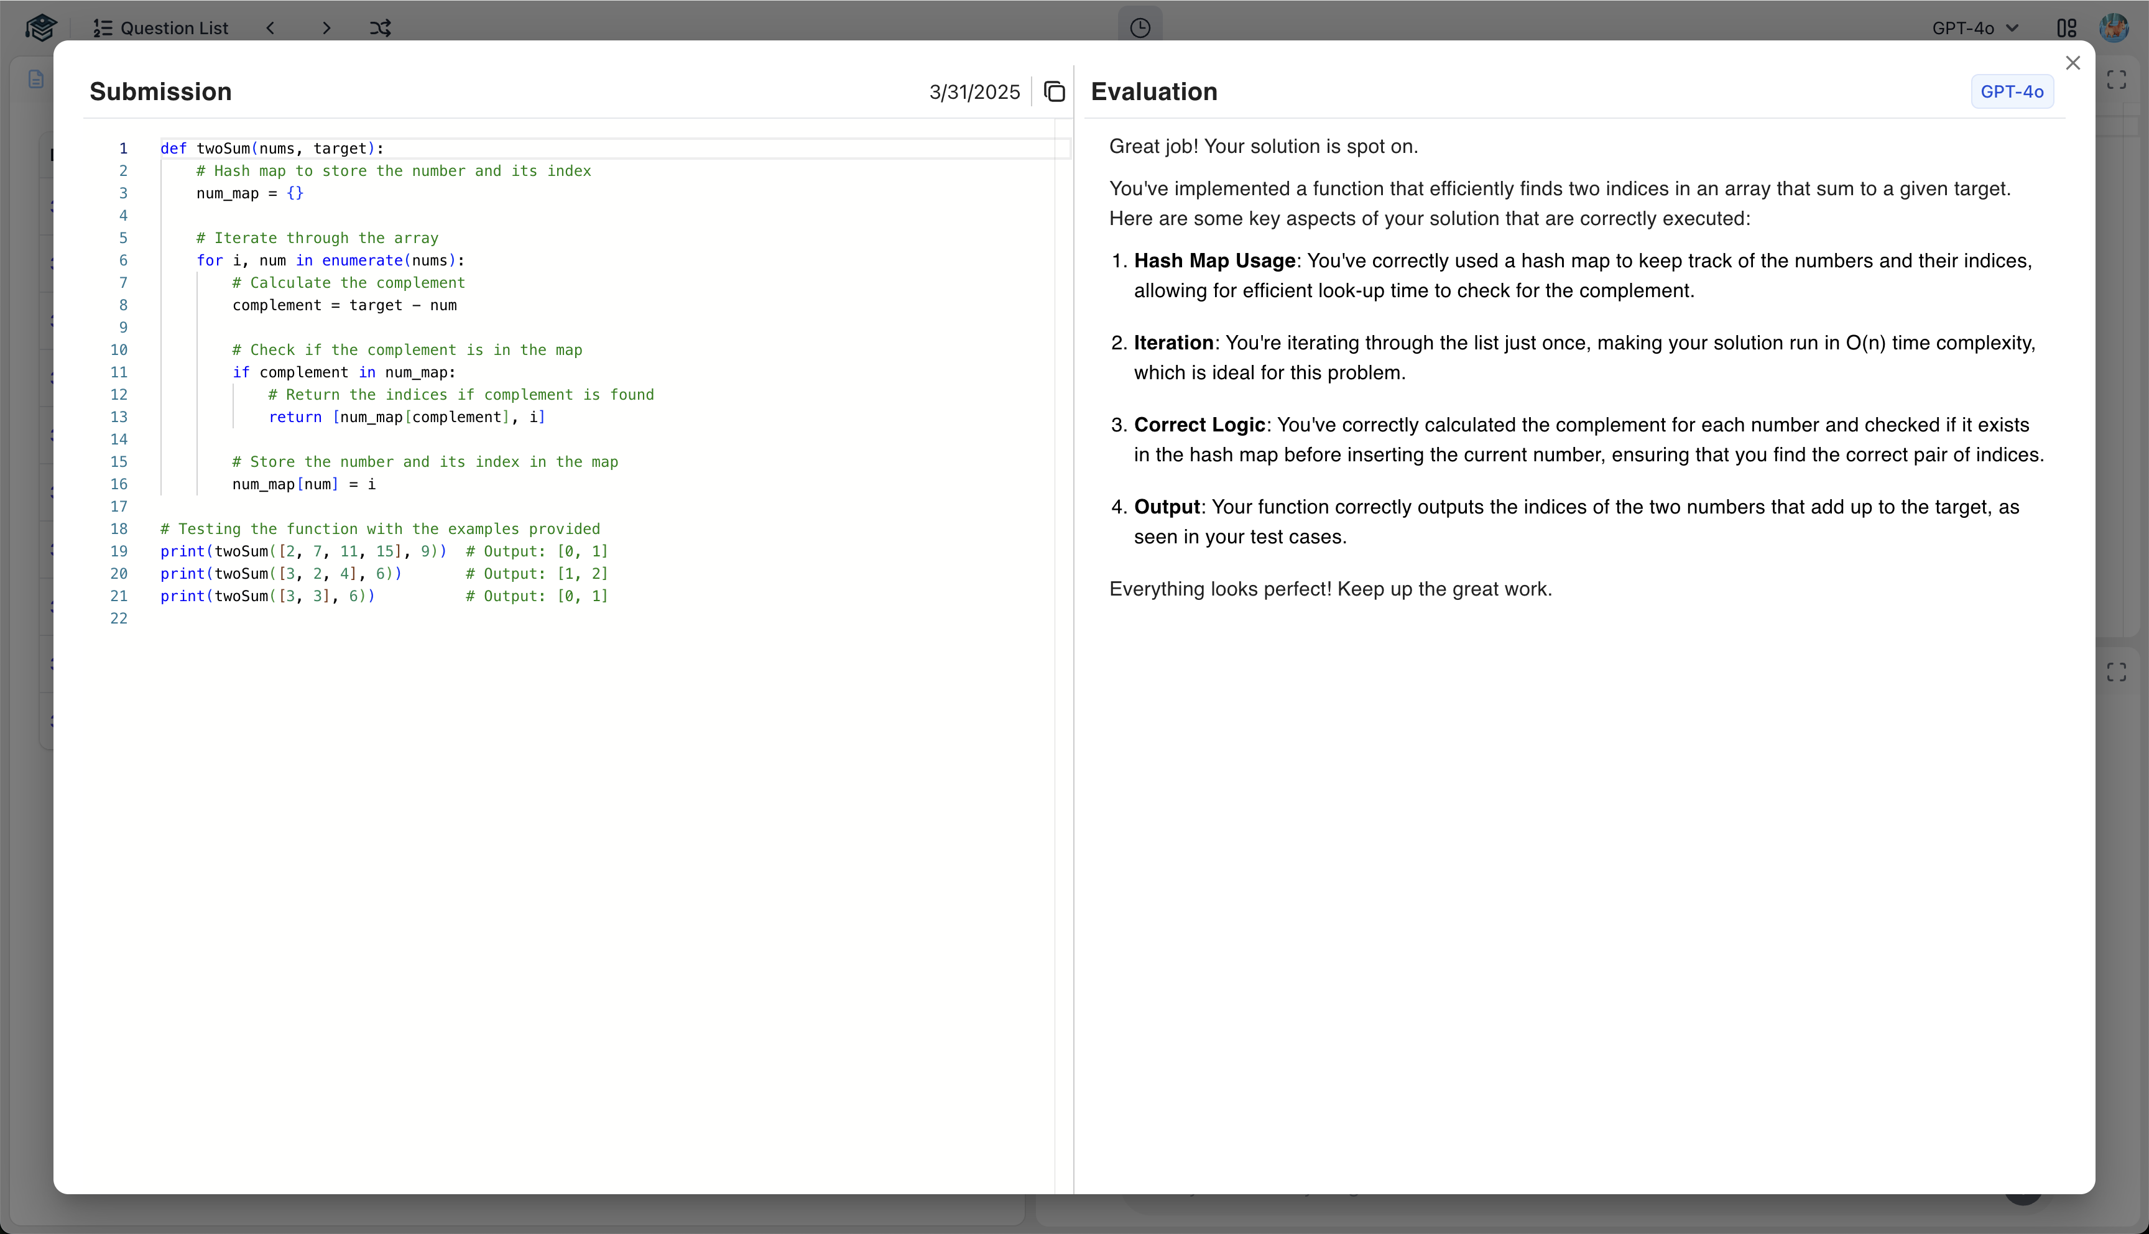Go to next question with right chevron
This screenshot has height=1234, width=2149.
coord(326,28)
